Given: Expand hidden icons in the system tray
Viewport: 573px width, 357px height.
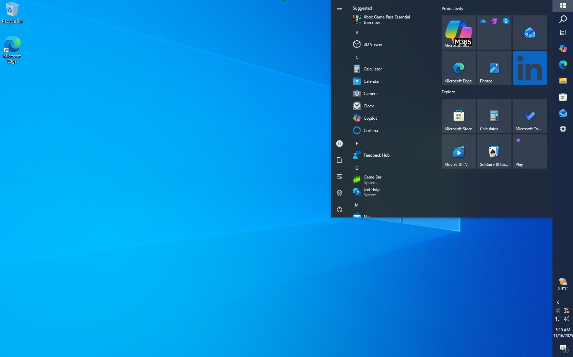Looking at the screenshot, I should click(x=558, y=302).
